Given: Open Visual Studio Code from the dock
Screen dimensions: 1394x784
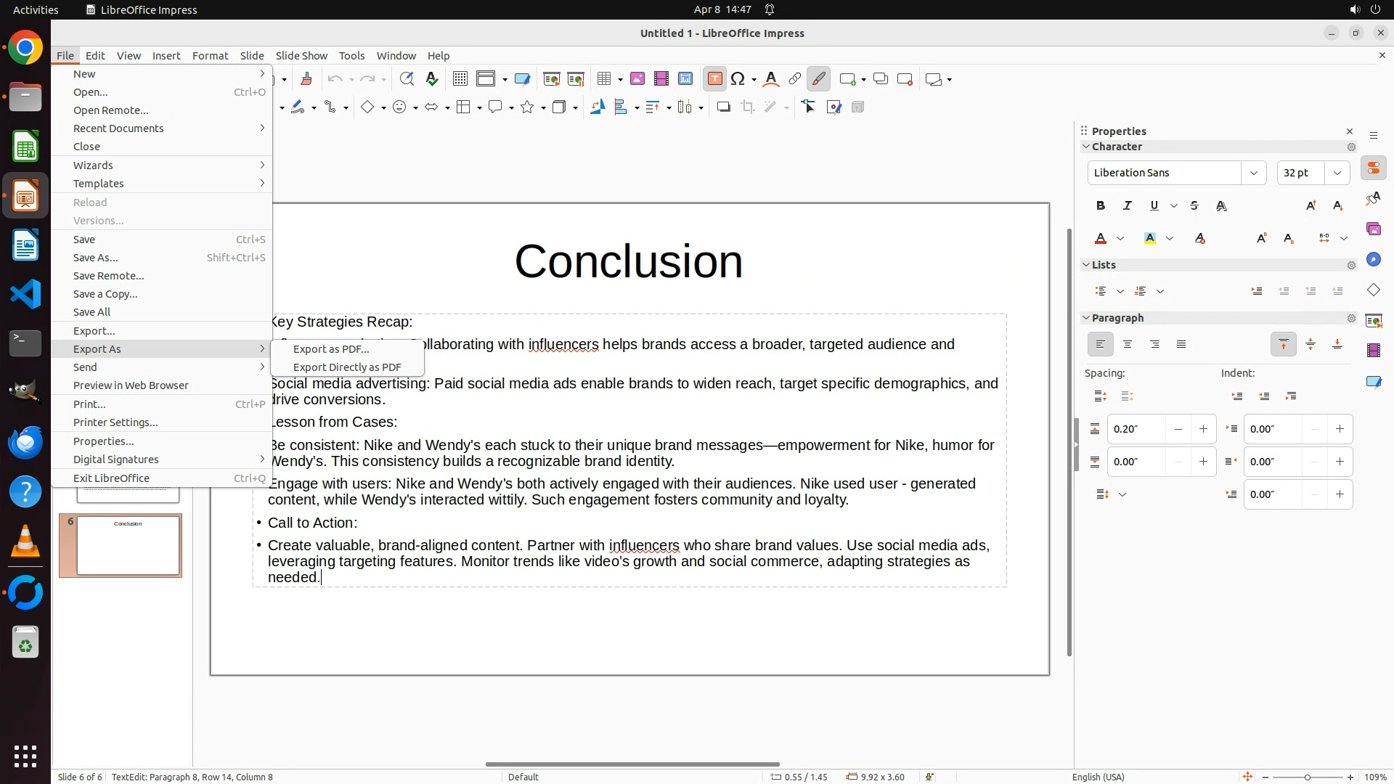Looking at the screenshot, I should click(25, 294).
